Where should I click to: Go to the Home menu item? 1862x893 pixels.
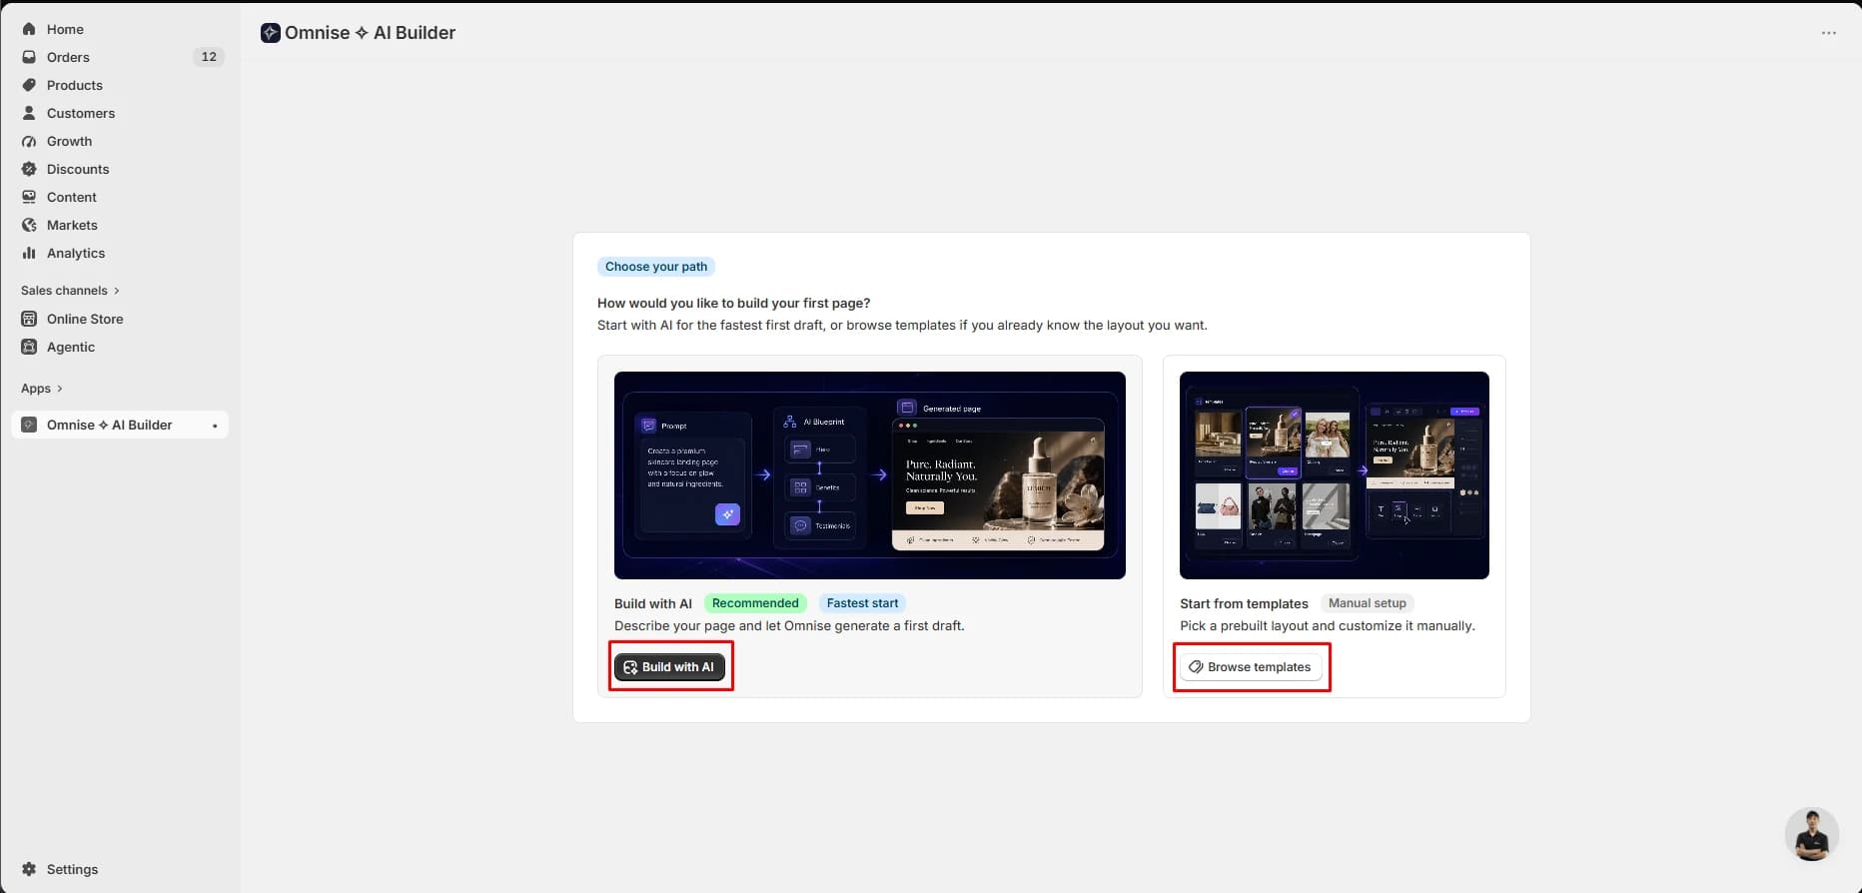pos(120,29)
